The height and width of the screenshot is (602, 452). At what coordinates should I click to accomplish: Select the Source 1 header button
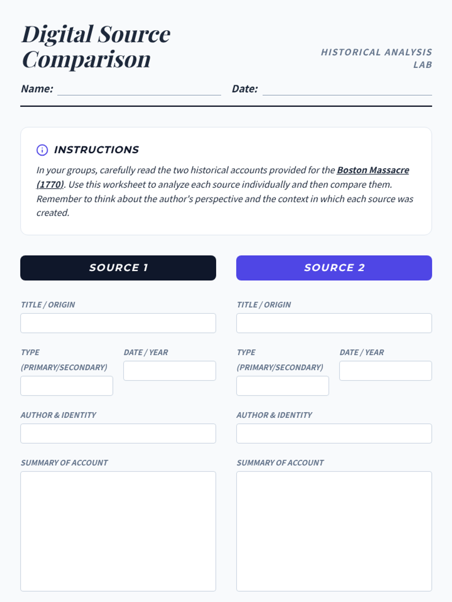[x=118, y=268]
